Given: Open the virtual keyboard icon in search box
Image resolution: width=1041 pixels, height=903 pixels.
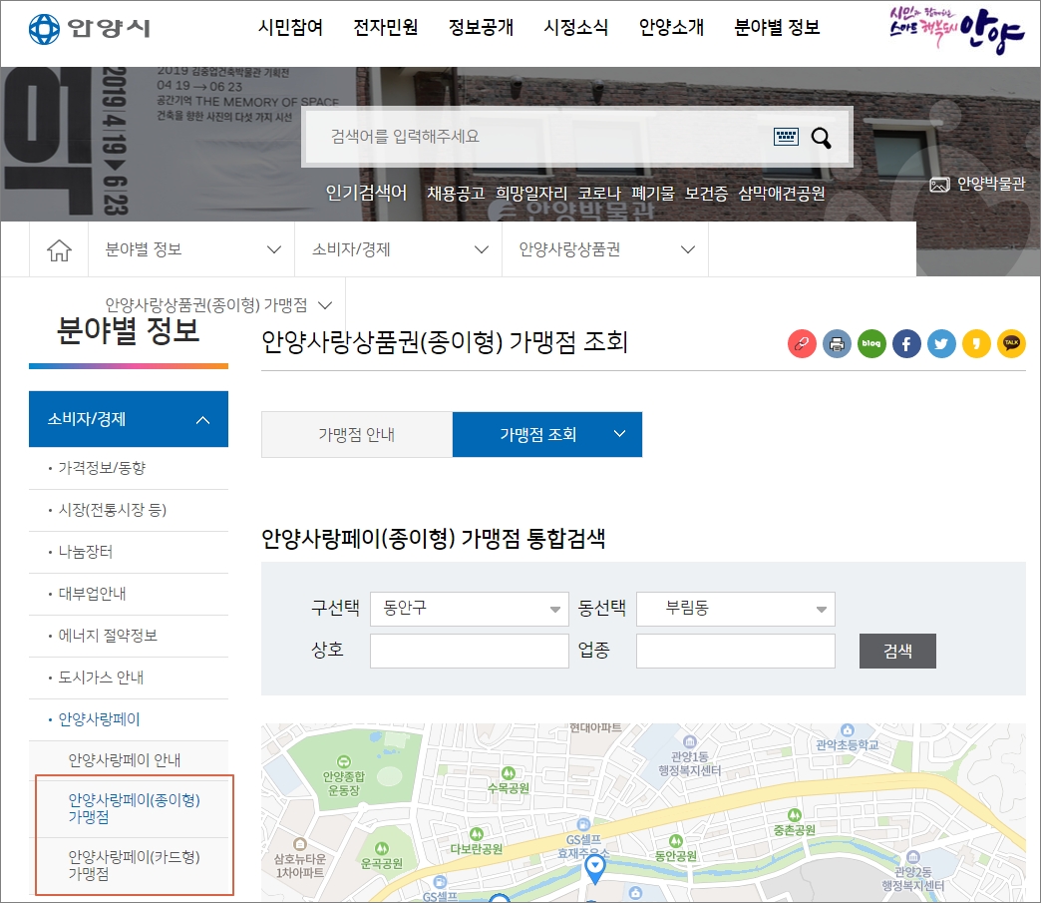Looking at the screenshot, I should (786, 137).
